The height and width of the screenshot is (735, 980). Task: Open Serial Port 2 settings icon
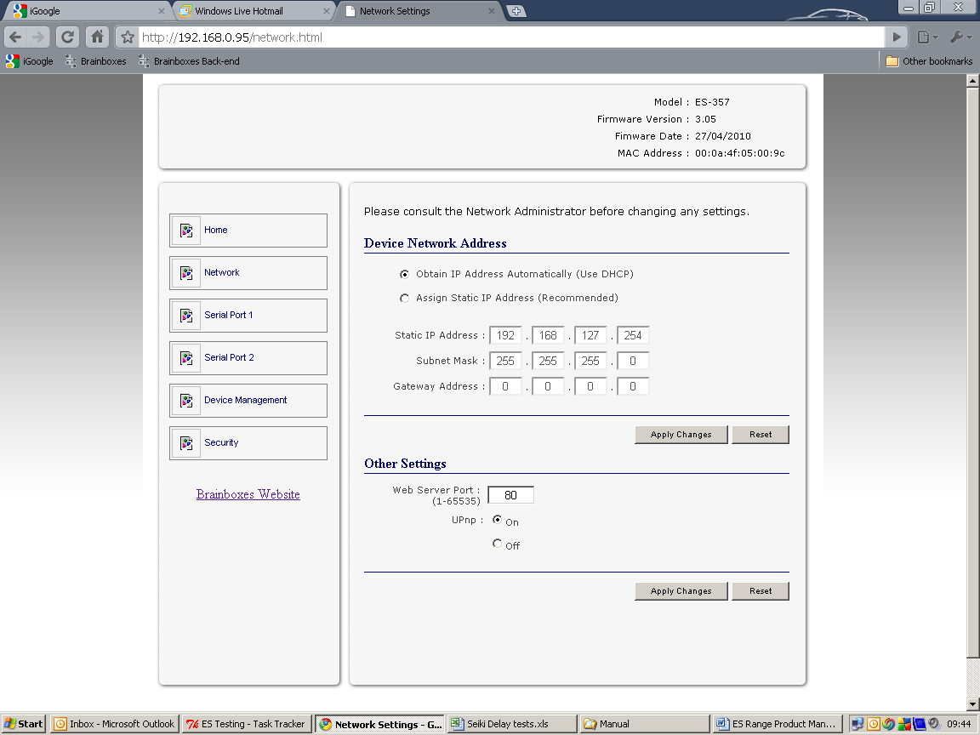coord(185,357)
